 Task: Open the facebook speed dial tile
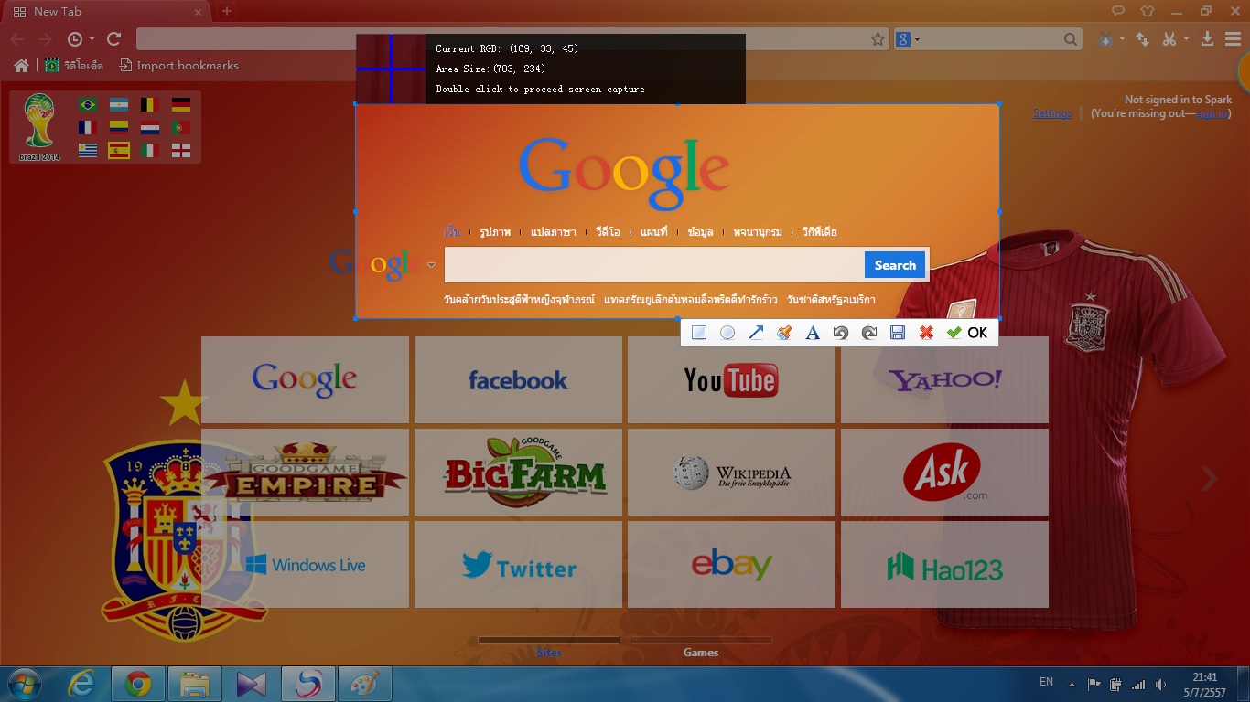point(518,379)
